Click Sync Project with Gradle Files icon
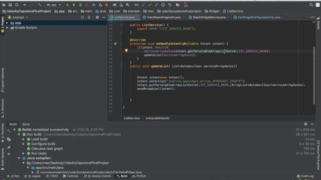The image size is (321, 180). 115,5
